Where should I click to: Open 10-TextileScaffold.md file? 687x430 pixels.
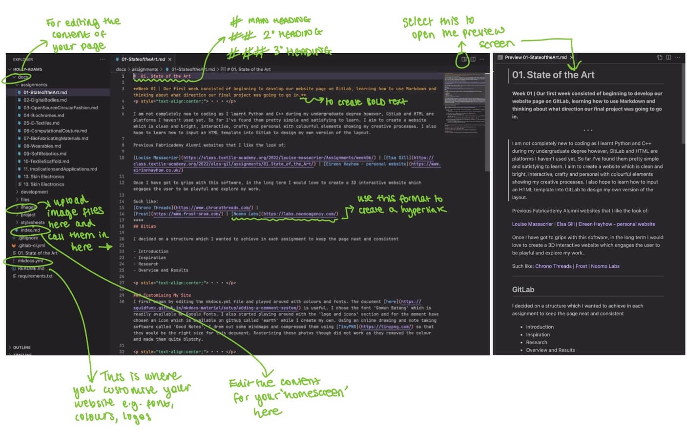46,161
